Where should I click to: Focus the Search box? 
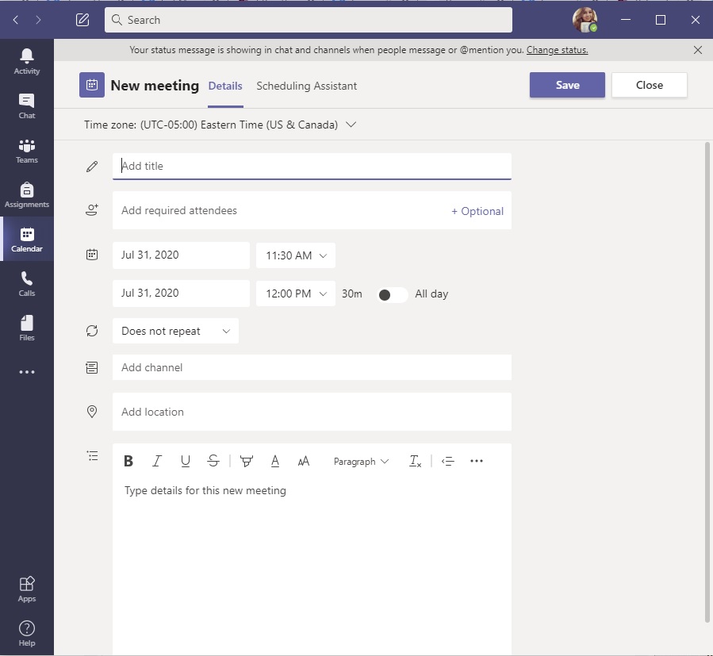tap(309, 20)
